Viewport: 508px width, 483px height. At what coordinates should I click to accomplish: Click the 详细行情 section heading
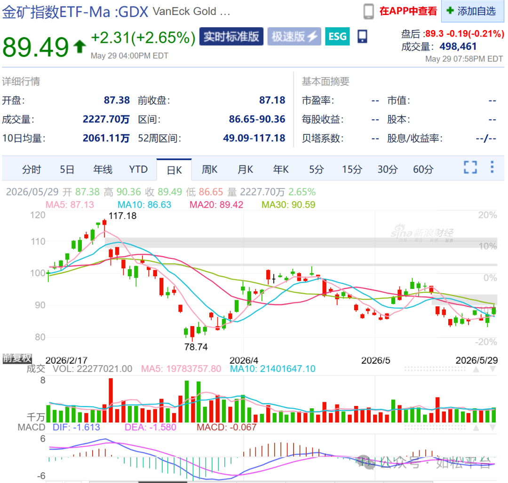point(21,81)
